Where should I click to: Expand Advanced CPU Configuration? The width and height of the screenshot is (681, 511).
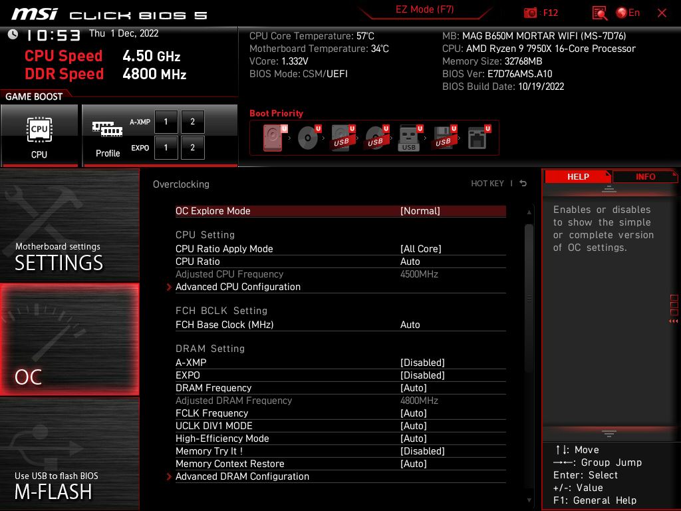pyautogui.click(x=340, y=287)
